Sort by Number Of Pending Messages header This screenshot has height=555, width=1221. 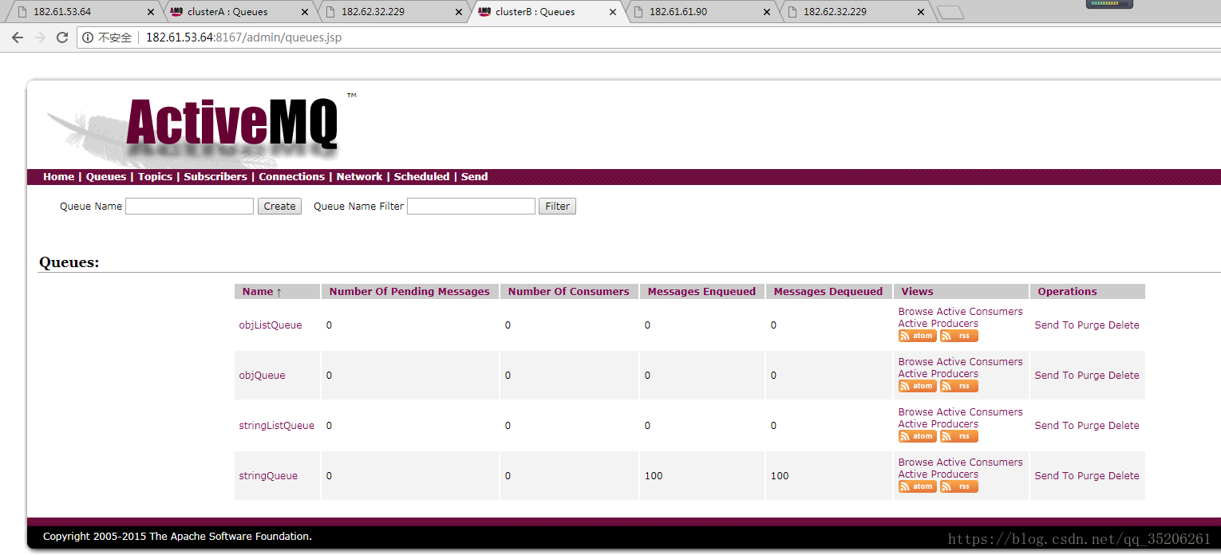point(409,292)
